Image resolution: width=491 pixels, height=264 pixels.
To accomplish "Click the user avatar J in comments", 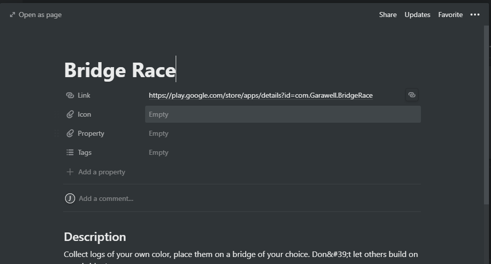I will 70,198.
